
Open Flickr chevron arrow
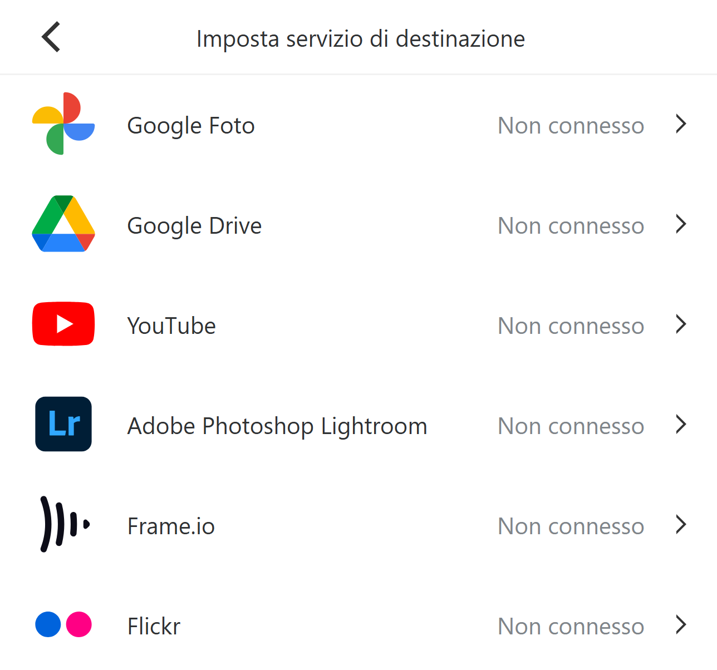pyautogui.click(x=680, y=624)
